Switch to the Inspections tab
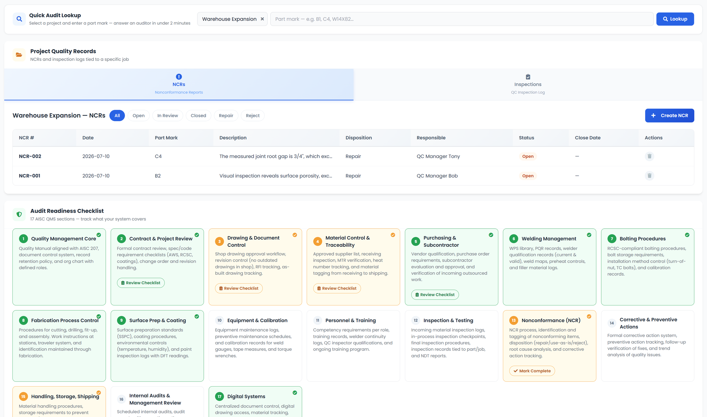The image size is (707, 417). point(528,85)
